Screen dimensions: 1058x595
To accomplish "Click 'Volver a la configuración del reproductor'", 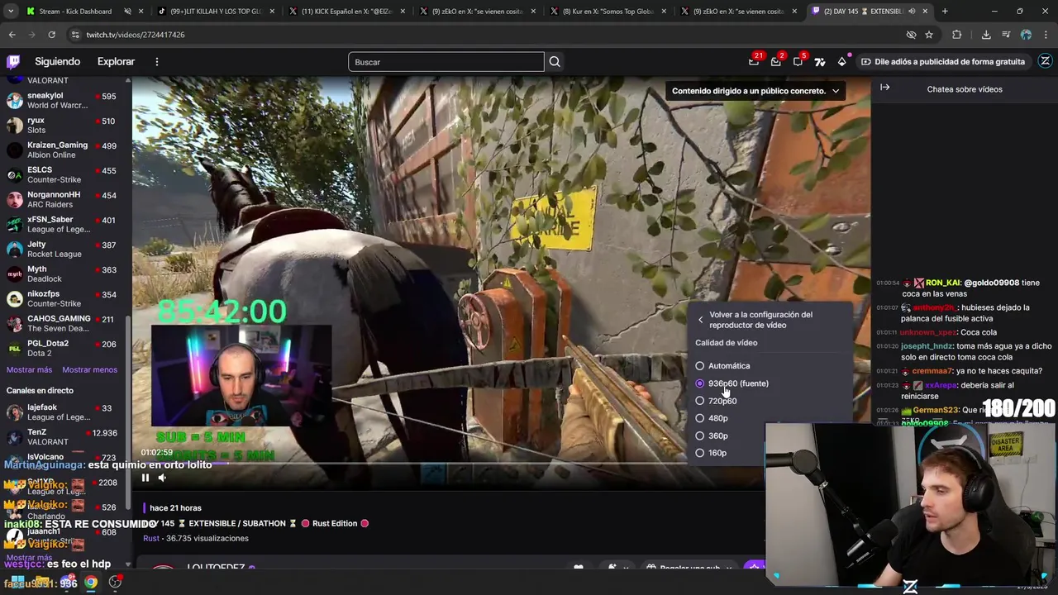I will point(760,320).
